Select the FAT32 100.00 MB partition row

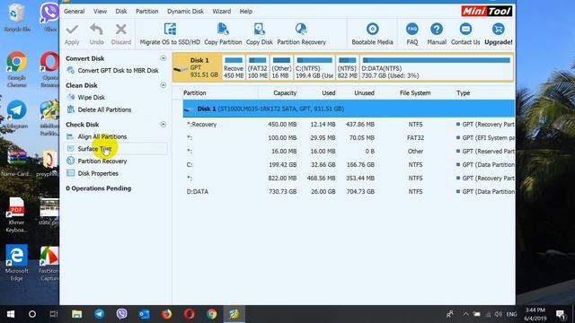coord(349,137)
